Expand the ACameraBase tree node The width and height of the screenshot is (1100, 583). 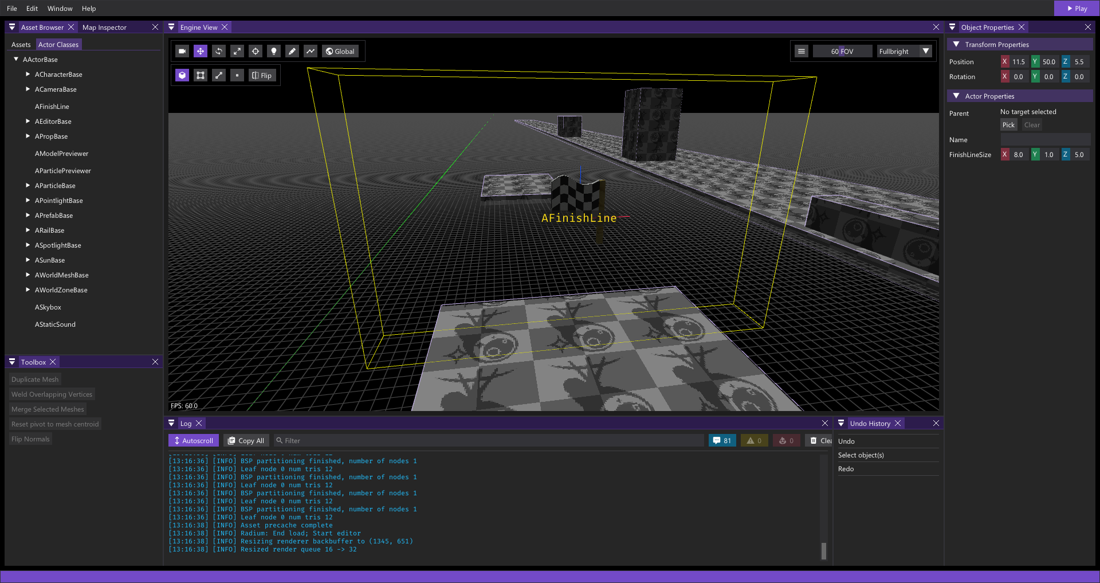click(27, 89)
